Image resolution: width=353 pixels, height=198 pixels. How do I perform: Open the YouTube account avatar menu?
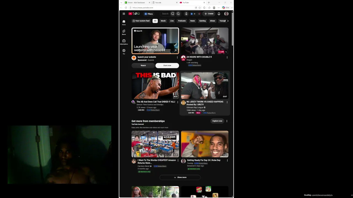pyautogui.click(x=226, y=14)
